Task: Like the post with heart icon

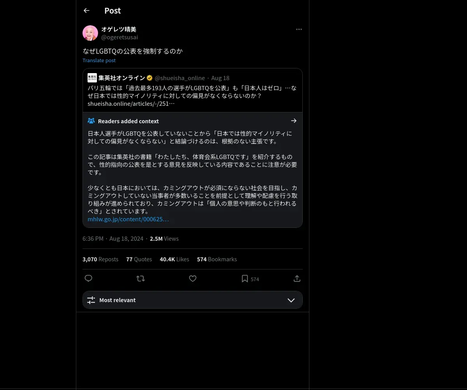Action: (x=193, y=278)
